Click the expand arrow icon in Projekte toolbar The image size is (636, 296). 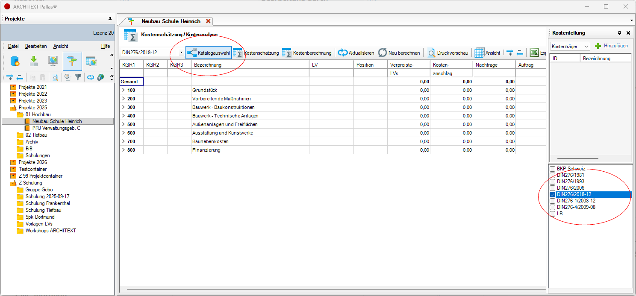10,77
